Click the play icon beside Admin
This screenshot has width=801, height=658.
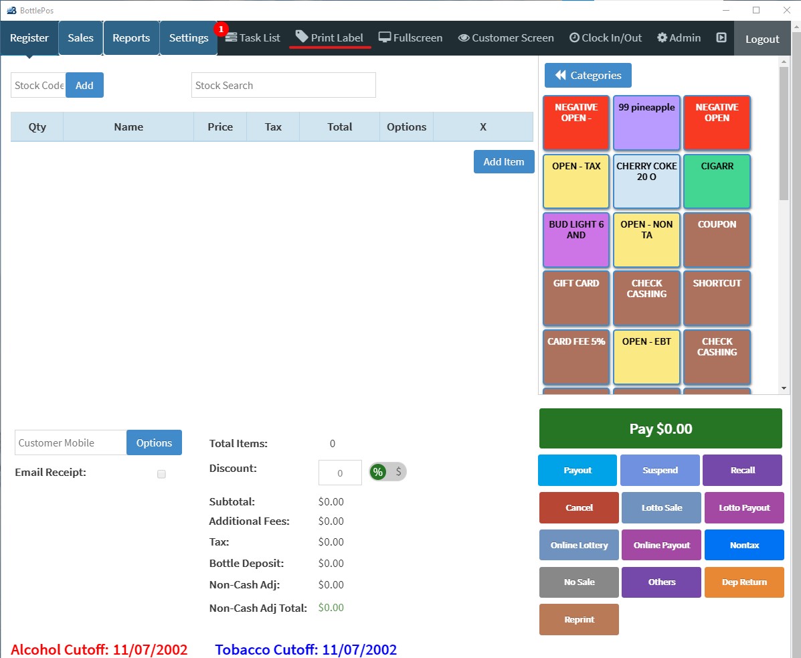point(721,38)
